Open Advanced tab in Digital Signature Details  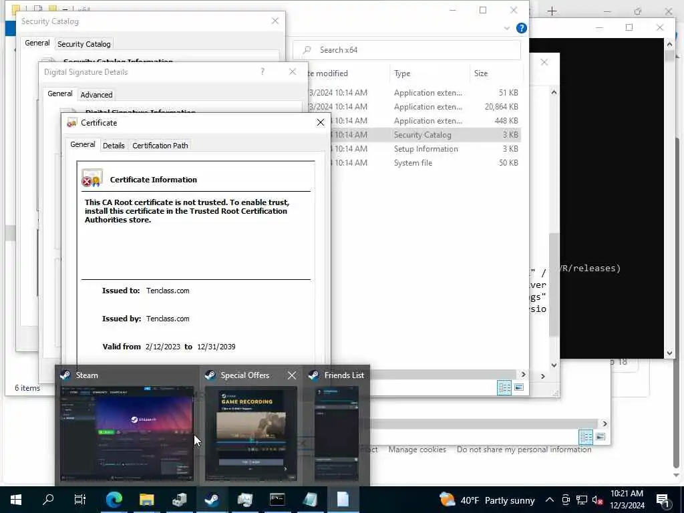[96, 95]
